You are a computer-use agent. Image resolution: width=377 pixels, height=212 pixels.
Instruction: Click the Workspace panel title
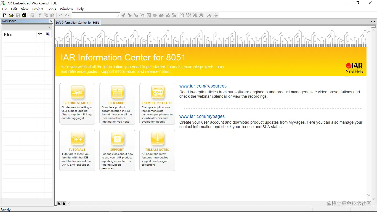[9, 21]
